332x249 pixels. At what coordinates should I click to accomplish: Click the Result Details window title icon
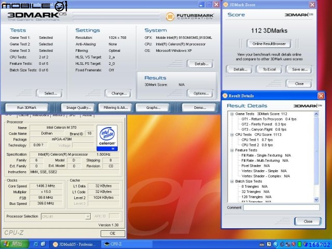[x=225, y=95]
